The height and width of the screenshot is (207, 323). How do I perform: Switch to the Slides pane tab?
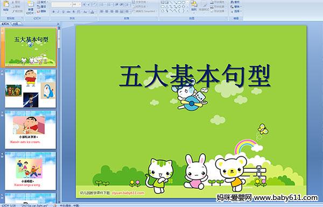(5, 24)
